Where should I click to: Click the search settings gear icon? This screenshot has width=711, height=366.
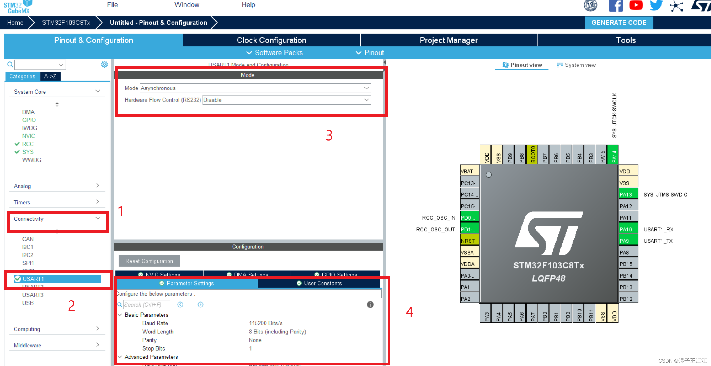click(104, 65)
